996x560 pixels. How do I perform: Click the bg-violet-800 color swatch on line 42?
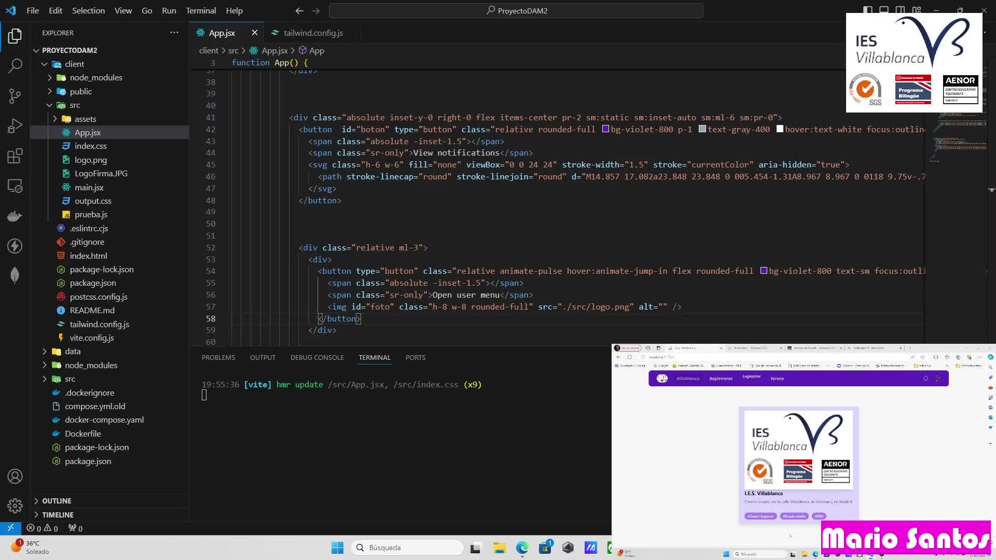click(x=605, y=129)
